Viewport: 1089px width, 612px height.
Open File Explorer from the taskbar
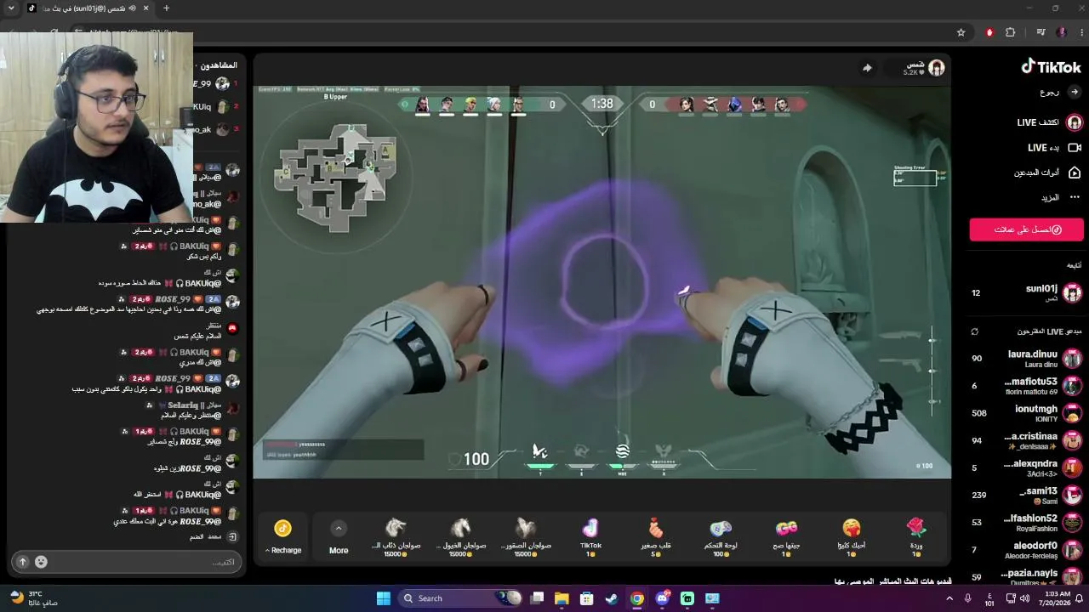point(562,598)
